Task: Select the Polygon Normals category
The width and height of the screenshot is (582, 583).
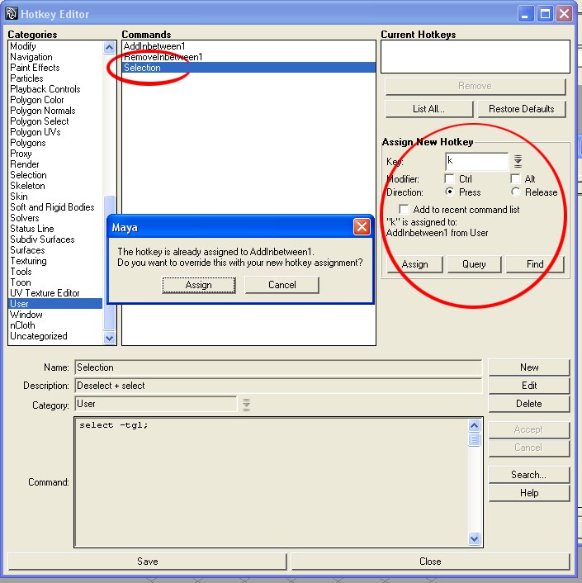Action: click(x=55, y=111)
